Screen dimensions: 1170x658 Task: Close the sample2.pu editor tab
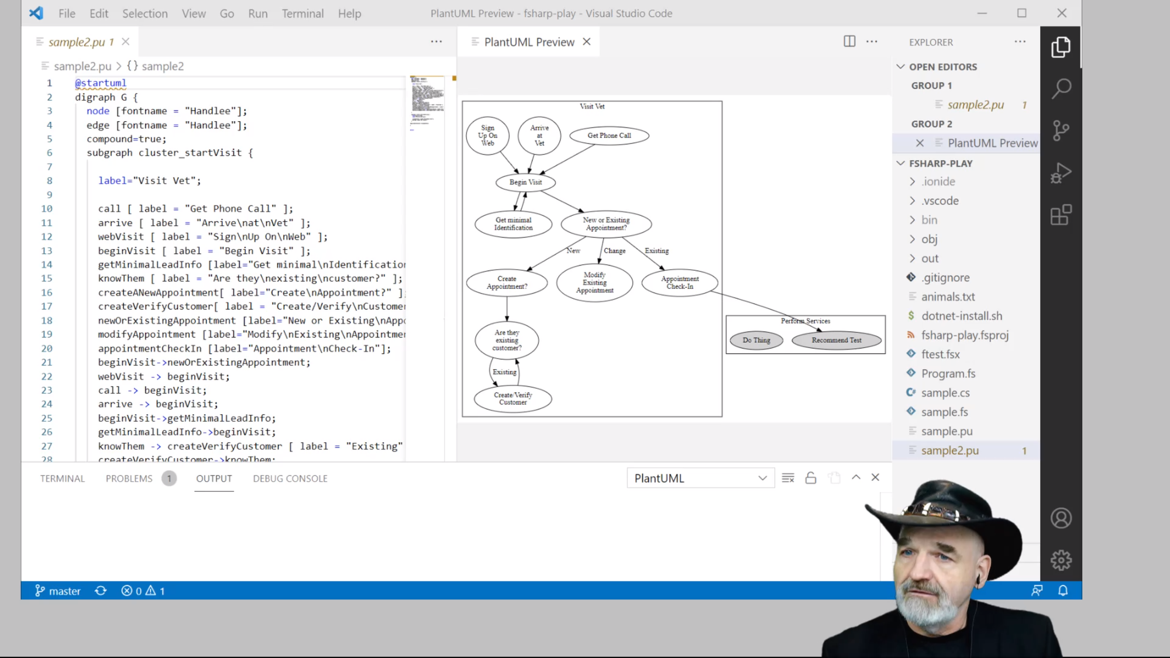pos(125,42)
